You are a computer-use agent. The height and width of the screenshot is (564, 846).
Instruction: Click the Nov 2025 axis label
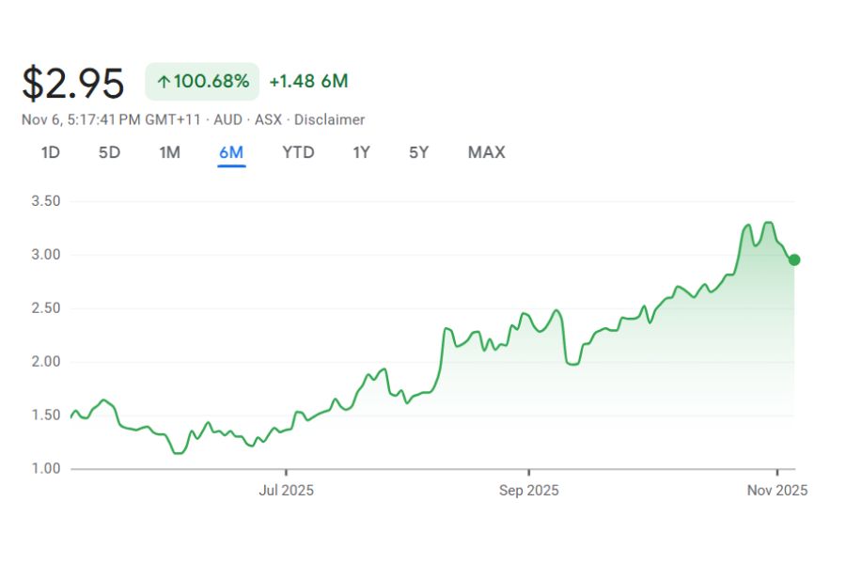tap(777, 490)
